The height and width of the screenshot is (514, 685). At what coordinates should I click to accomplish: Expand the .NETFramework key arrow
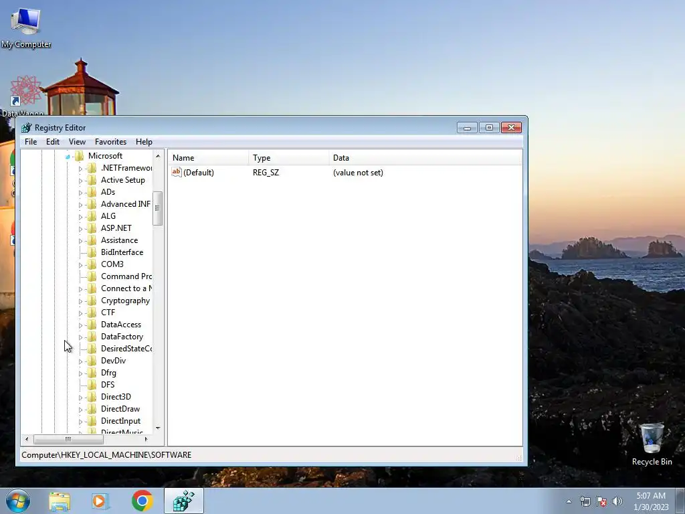80,168
